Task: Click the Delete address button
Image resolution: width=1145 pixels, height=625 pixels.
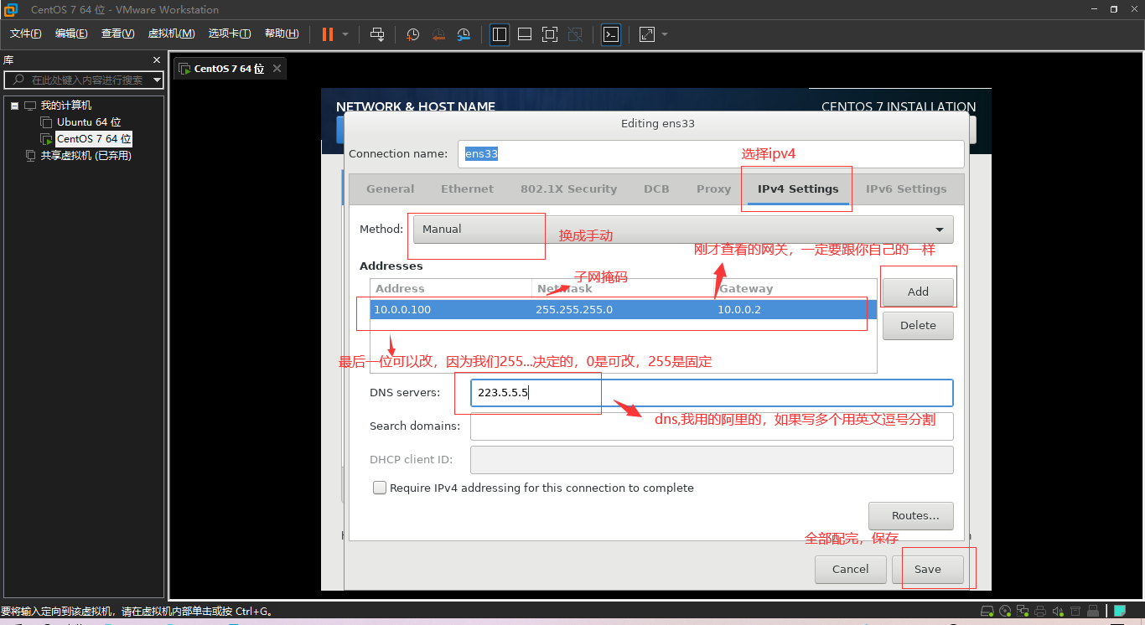Action: click(918, 326)
